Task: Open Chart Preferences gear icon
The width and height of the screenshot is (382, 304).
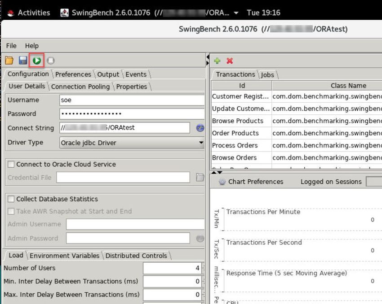Action: pyautogui.click(x=222, y=182)
